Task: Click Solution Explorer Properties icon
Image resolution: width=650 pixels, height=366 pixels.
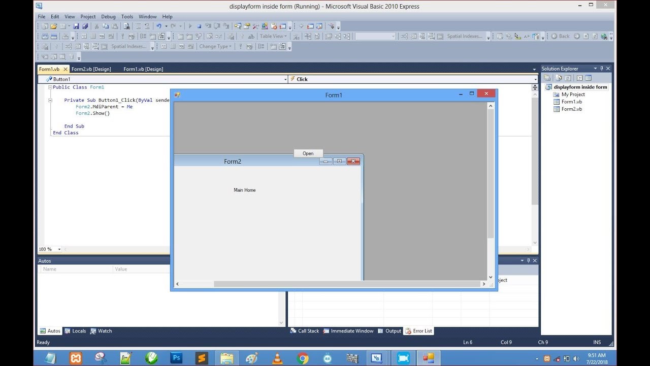Action: (547, 78)
